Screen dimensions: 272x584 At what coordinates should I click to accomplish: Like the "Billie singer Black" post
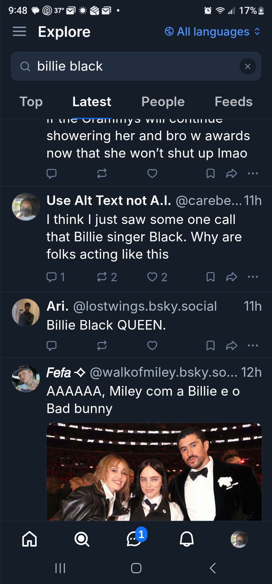pos(152,277)
